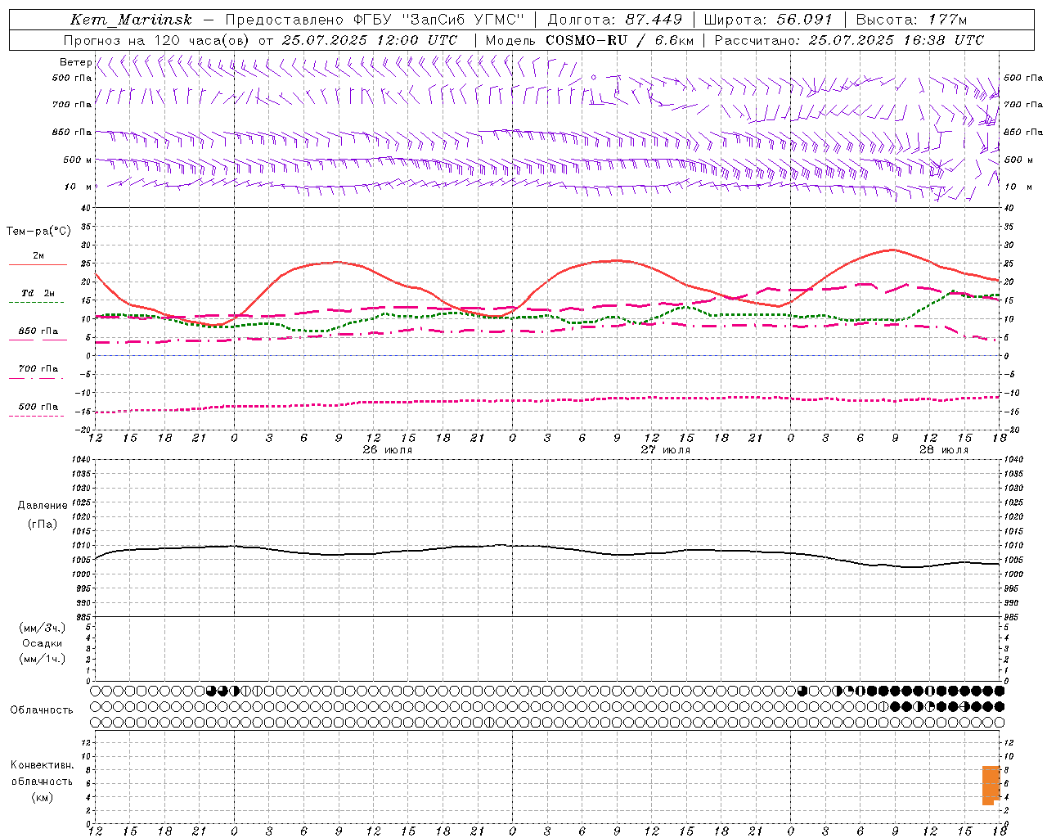This screenshot has width=1047, height=838.
Task: Click the red 2м temperature legend line
Action: click(38, 264)
